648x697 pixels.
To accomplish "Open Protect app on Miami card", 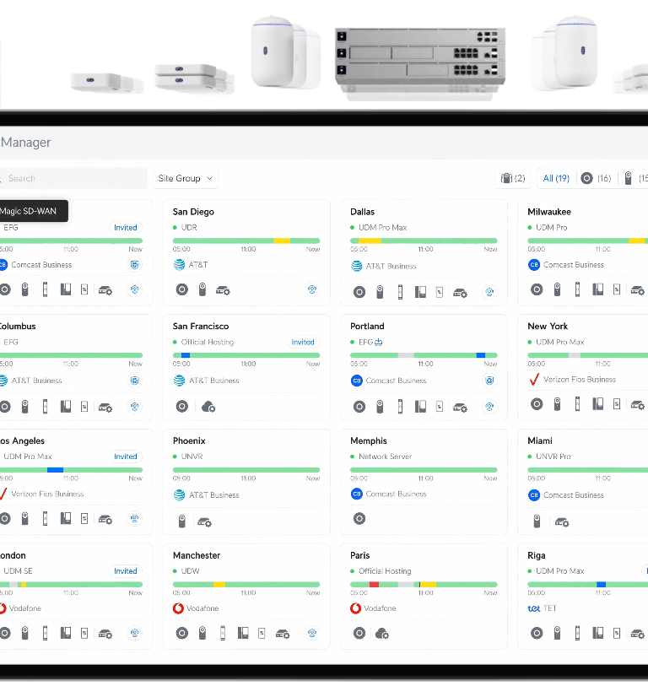I will tap(537, 521).
